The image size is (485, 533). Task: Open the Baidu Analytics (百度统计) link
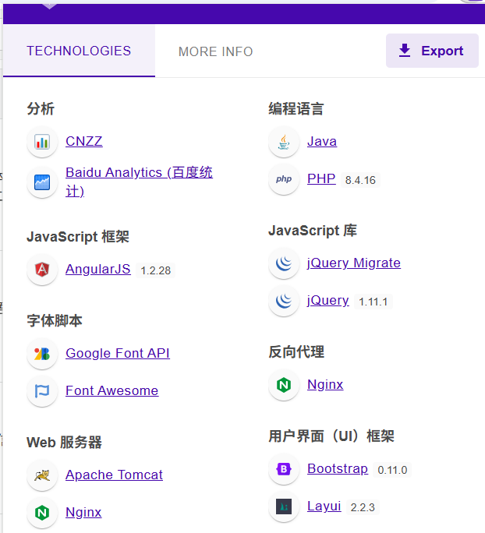[x=139, y=182]
